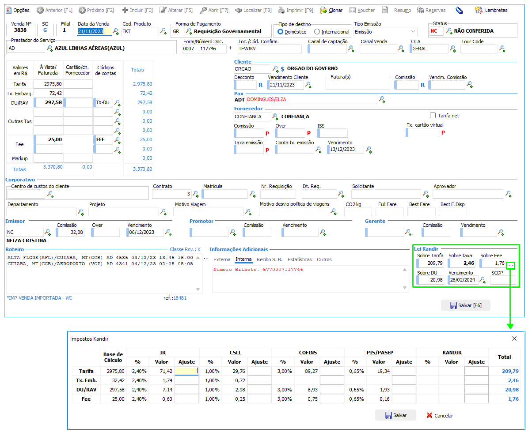Open the Centro de custos do cliente lookup
This screenshot has height=436, width=532.
pyautogui.click(x=50, y=194)
